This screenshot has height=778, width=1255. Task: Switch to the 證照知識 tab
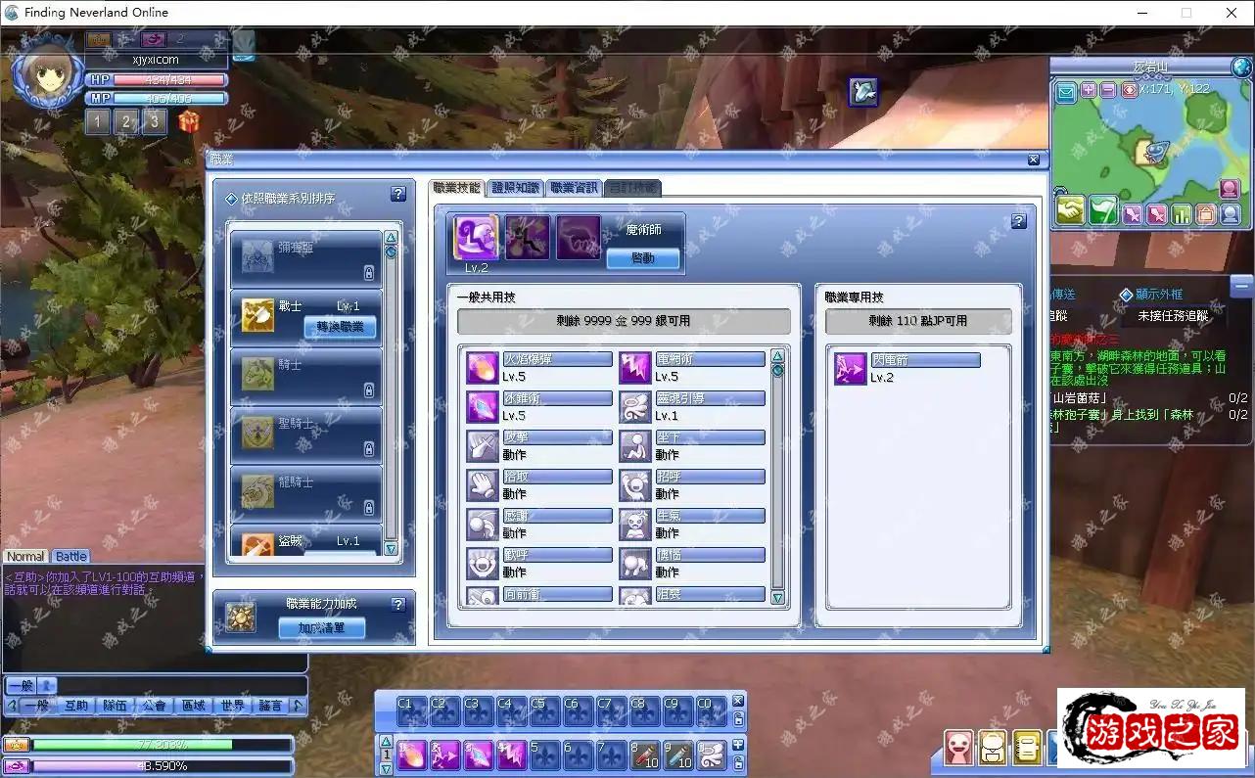pos(515,188)
